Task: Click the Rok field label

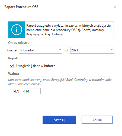Action: click(66, 50)
